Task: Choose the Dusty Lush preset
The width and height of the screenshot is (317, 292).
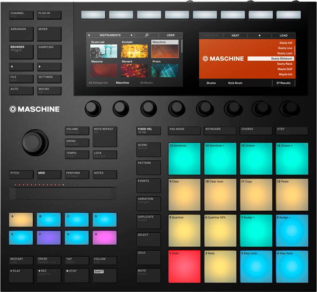Action: (285, 53)
